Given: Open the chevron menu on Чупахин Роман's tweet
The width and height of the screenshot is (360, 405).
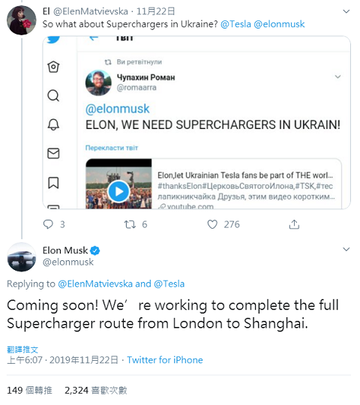Looking at the screenshot, I should click(x=337, y=76).
